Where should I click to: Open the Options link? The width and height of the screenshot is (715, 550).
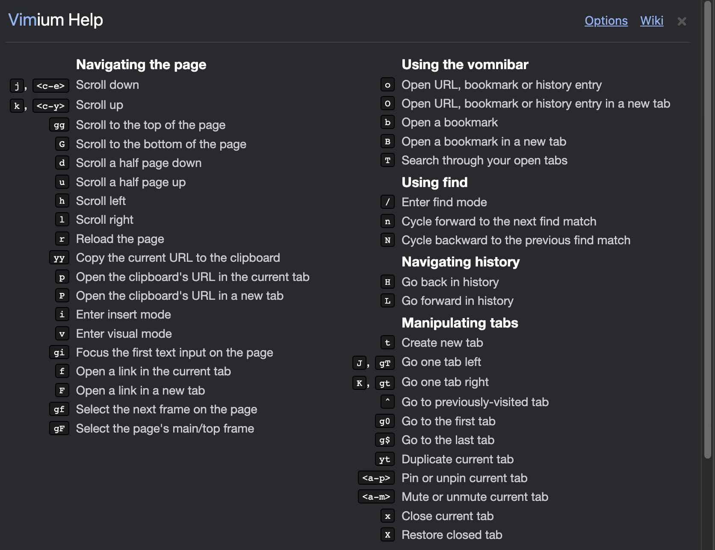(x=606, y=20)
